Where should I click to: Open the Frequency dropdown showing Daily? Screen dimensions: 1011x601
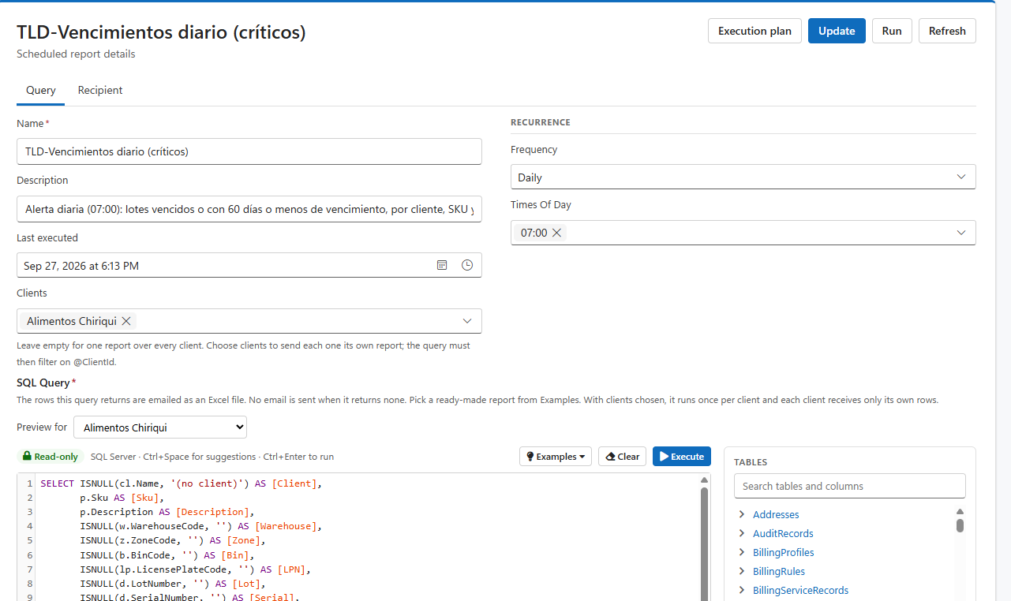(743, 177)
